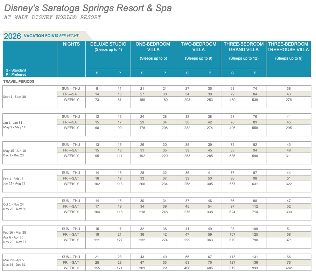The image size is (316, 276).
Task: Click "SUN—THU" in the Feb 1 - Feb 15 block
Action: [x=71, y=173]
